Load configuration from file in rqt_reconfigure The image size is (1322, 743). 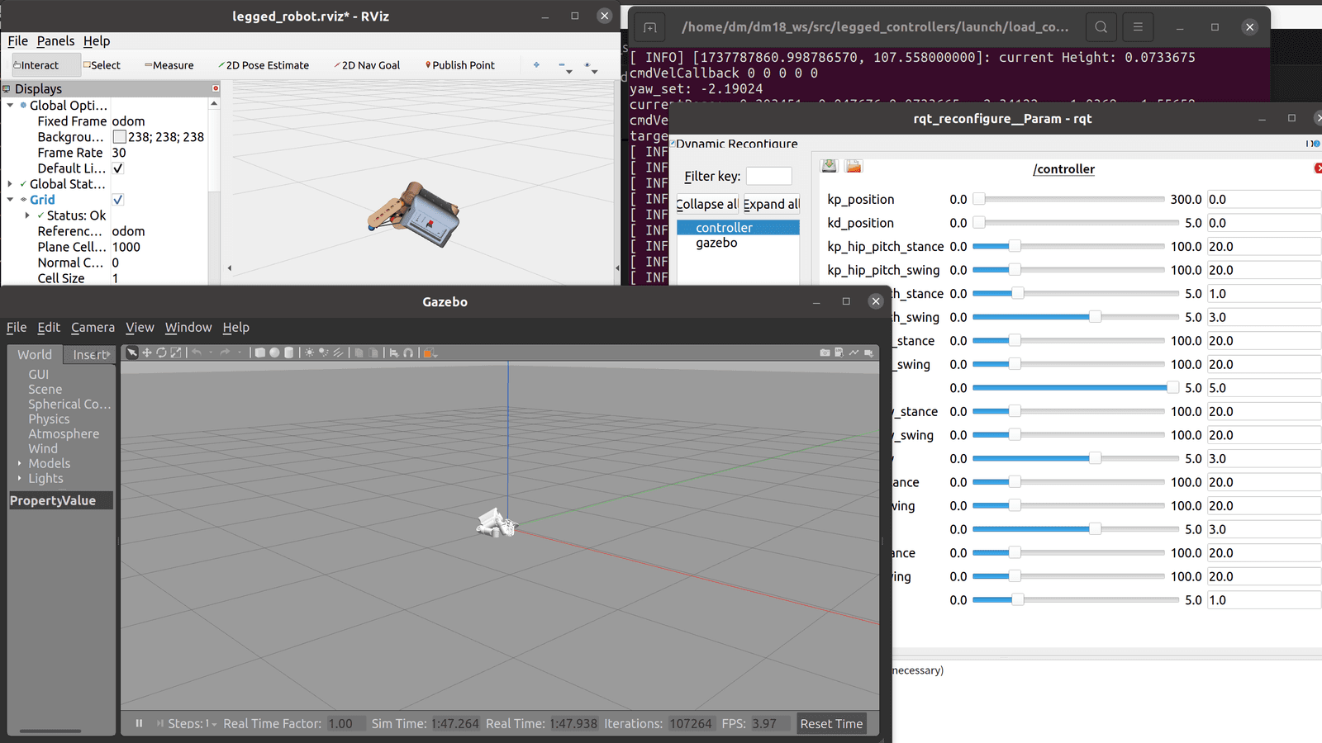tap(854, 166)
